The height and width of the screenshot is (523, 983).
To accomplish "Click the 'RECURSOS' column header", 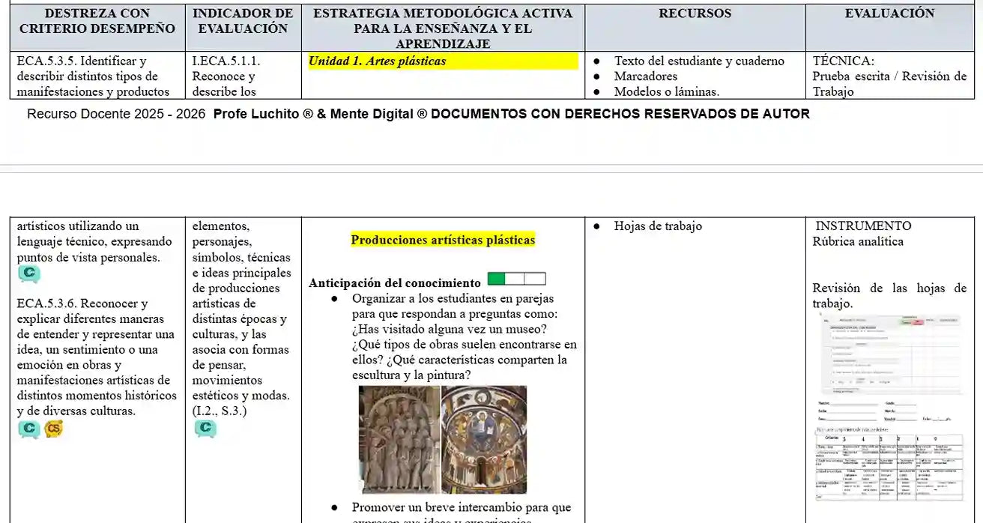I will click(x=695, y=13).
